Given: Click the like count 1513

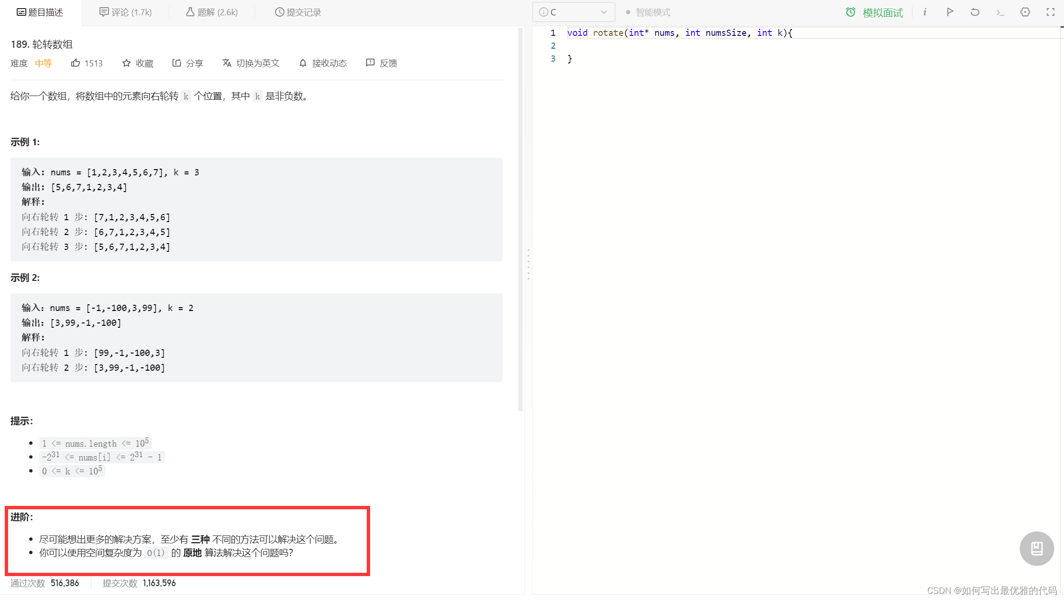Looking at the screenshot, I should coord(94,63).
